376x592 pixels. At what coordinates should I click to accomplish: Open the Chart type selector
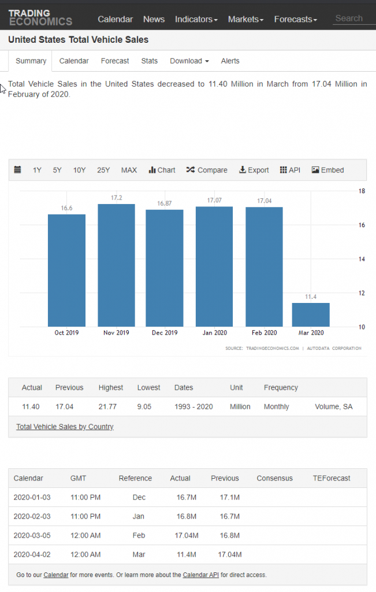[162, 170]
